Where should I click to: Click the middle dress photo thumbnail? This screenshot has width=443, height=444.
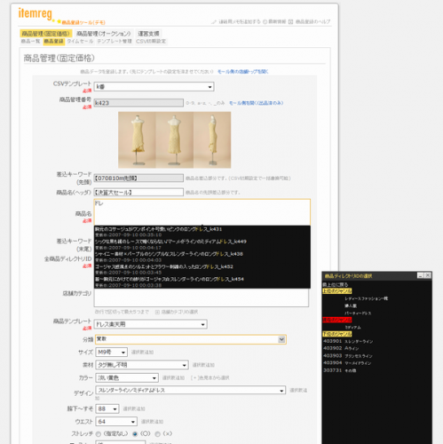(x=175, y=139)
